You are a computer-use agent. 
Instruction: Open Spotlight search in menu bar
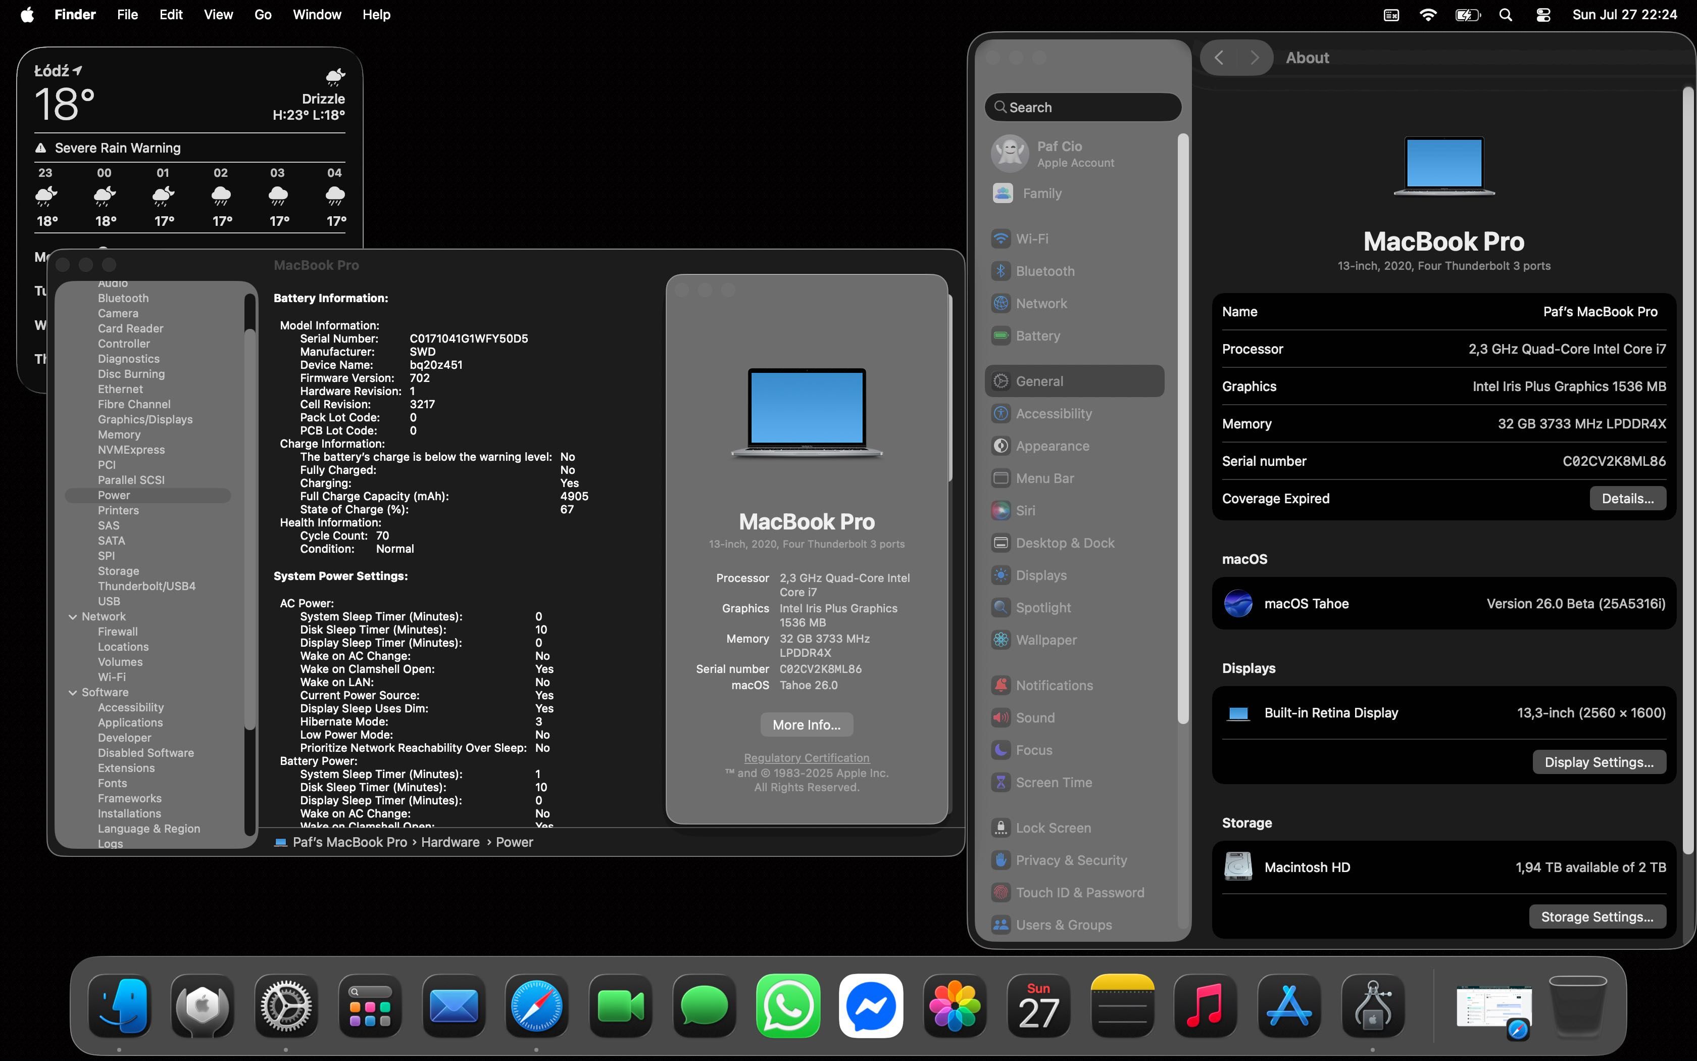pos(1505,15)
